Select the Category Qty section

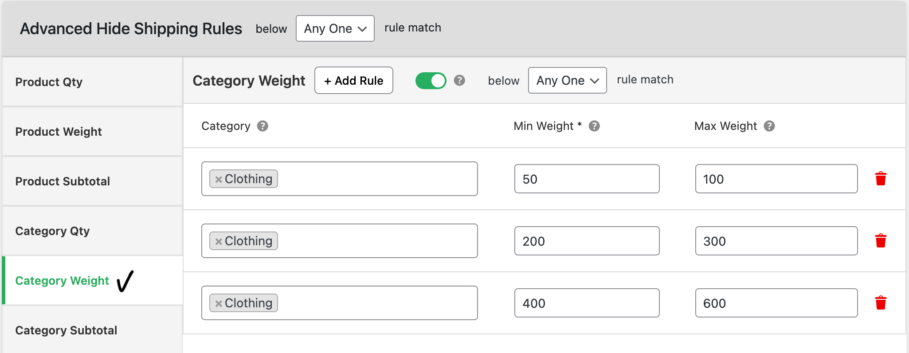click(52, 231)
